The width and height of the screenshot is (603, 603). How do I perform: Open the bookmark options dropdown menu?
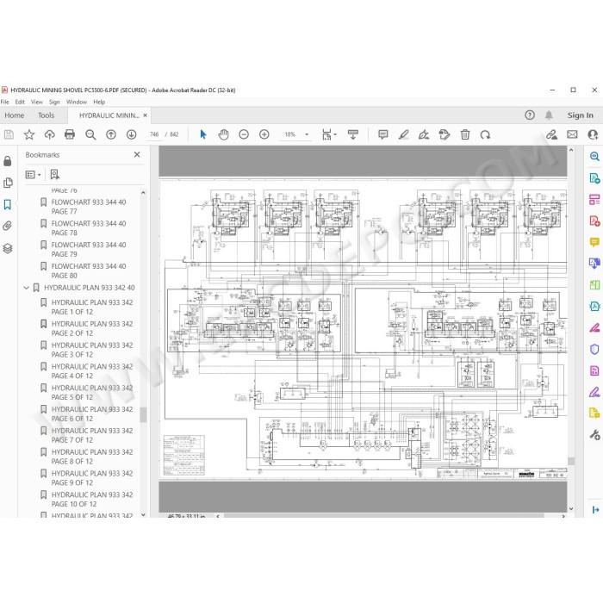[33, 175]
